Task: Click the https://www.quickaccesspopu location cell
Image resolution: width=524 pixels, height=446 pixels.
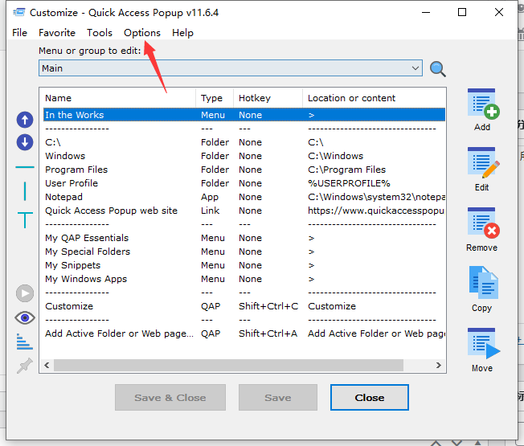Action: (376, 211)
